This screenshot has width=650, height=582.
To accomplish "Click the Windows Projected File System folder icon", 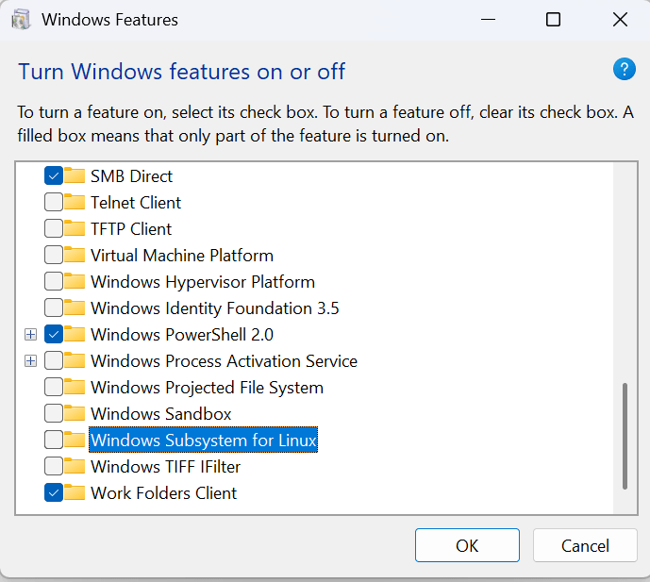I will pos(75,387).
